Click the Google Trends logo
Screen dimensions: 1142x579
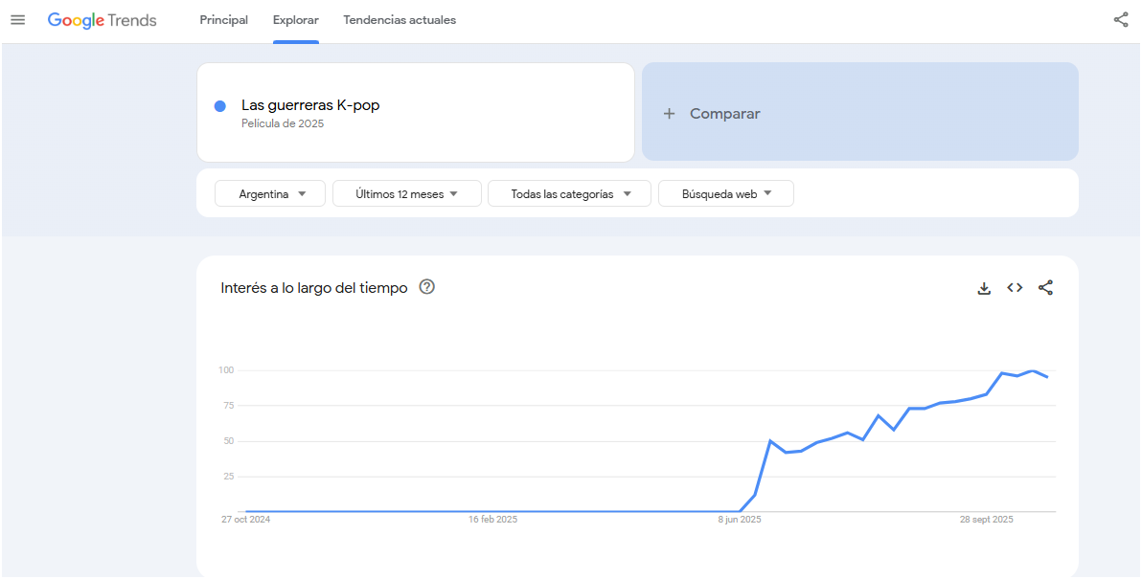pyautogui.click(x=103, y=20)
